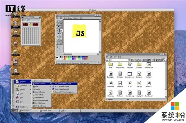Image resolution: width=186 pixels, height=123 pixels.
Task: Open Paint's Options menu
Action: (x=76, y=18)
